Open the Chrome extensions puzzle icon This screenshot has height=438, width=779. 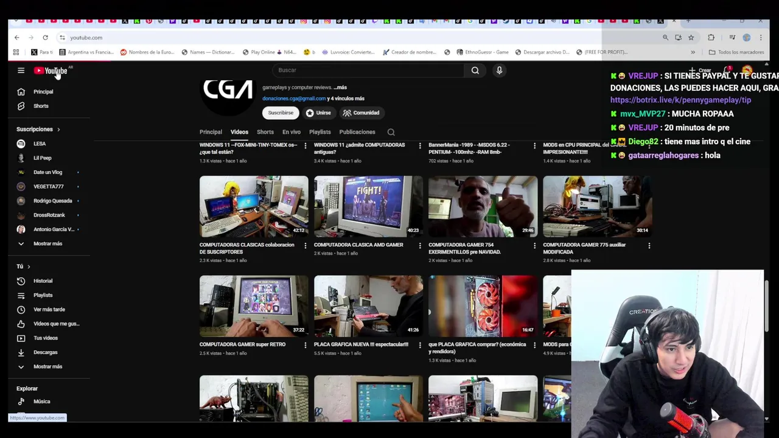click(711, 38)
